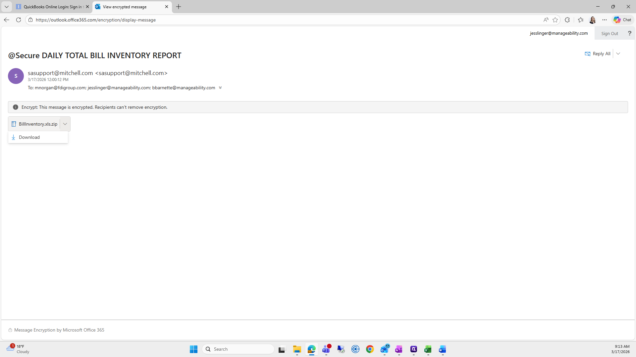Click the Download option in attachment menu
This screenshot has height=357, width=636.
pos(29,137)
